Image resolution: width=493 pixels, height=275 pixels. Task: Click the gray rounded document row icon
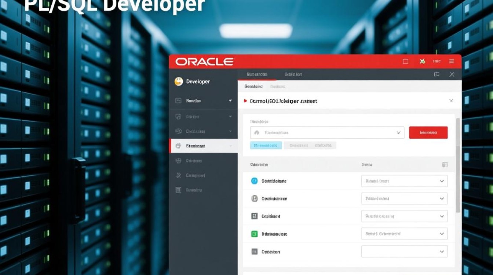pos(255,198)
